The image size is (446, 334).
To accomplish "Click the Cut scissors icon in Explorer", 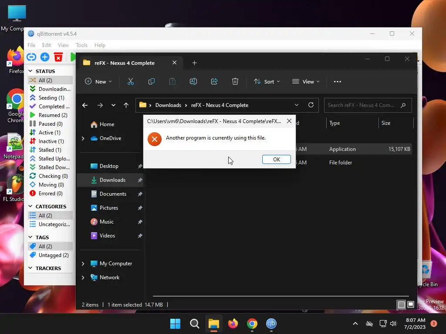I will [131, 81].
